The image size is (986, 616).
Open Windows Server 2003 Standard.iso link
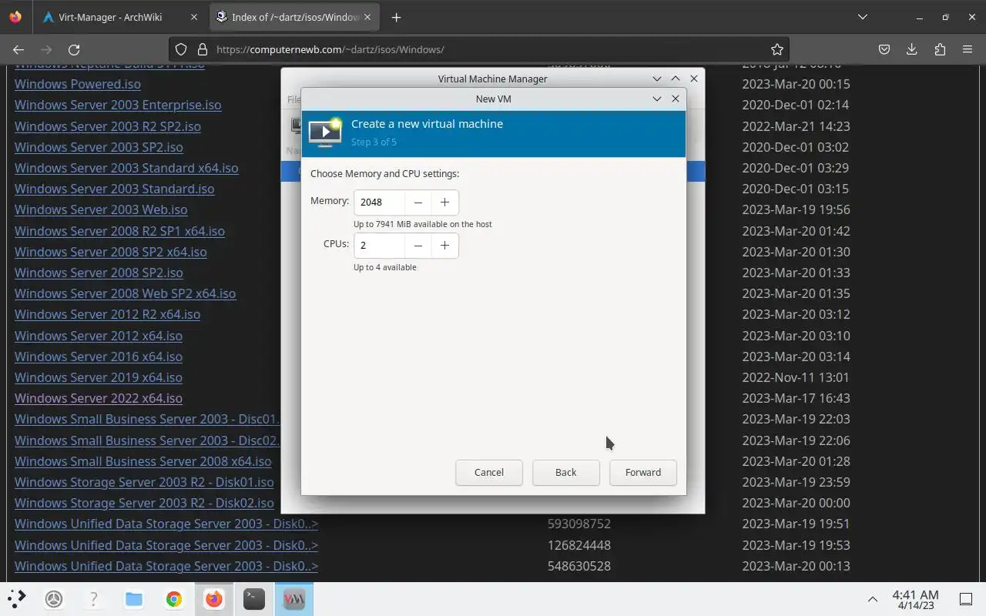click(115, 189)
